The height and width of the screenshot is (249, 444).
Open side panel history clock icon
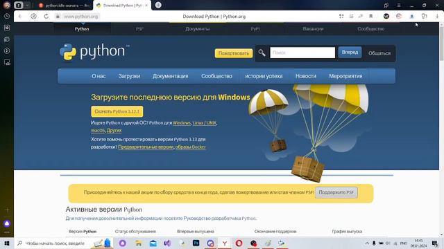(x=7, y=17)
